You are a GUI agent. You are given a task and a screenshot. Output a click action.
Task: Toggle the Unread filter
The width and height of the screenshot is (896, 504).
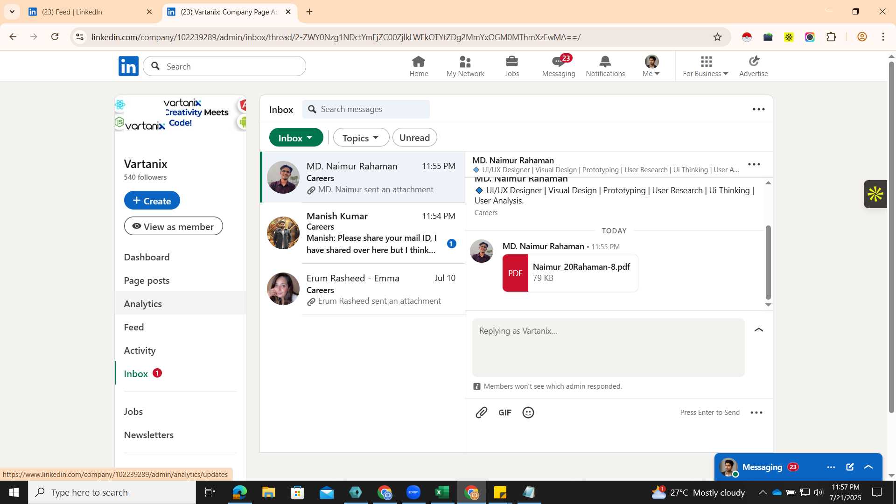tap(414, 138)
